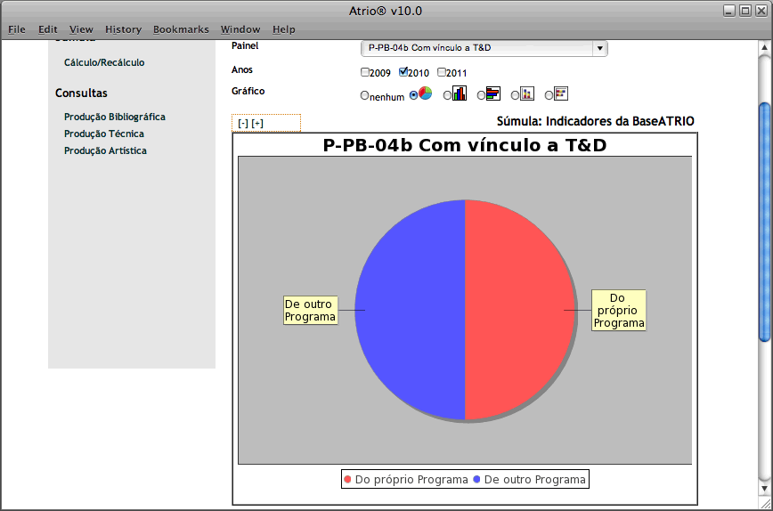The height and width of the screenshot is (511, 773).
Task: Uncheck the 2010 year checkbox
Action: point(403,72)
